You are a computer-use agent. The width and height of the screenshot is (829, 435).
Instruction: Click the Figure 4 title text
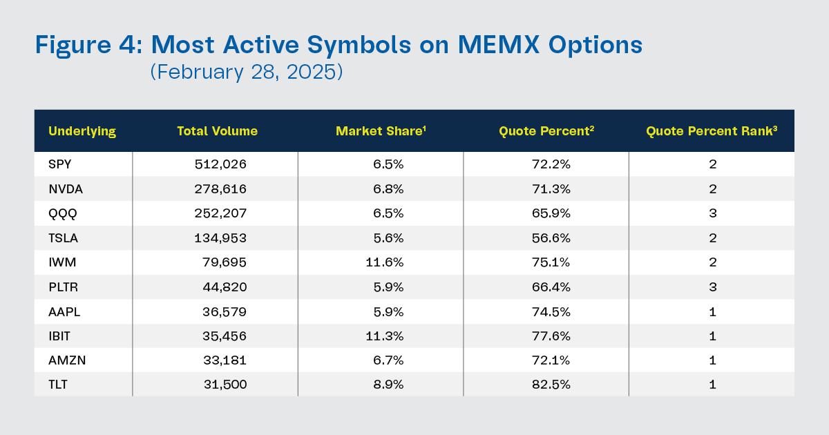pyautogui.click(x=339, y=46)
